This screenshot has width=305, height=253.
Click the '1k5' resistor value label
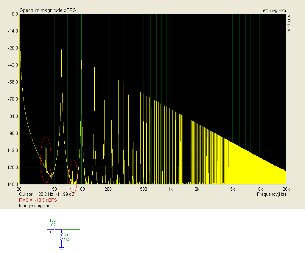(x=67, y=240)
